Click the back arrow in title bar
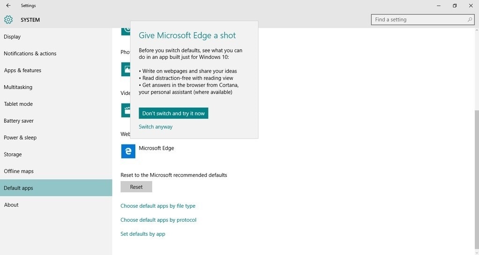This screenshot has height=255, width=479. [8, 6]
